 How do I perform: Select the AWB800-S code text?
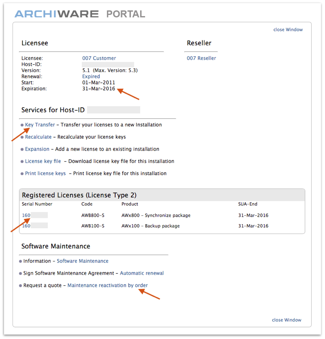pyautogui.click(x=93, y=215)
